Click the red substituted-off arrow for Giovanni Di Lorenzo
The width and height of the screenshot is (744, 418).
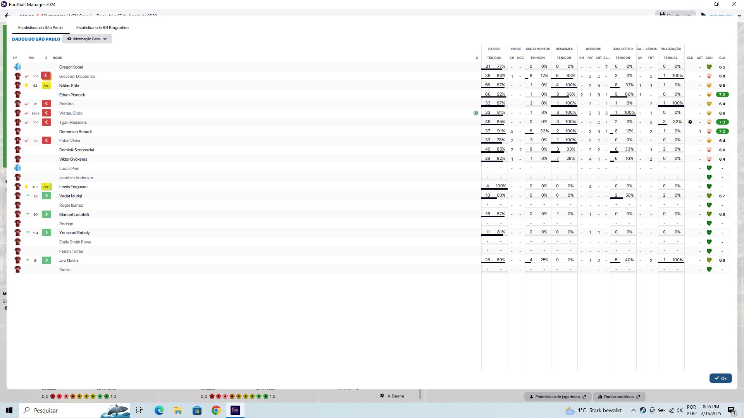point(46,76)
